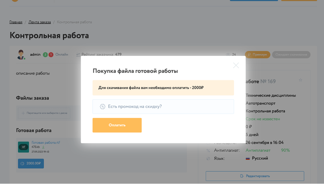Screen dimensions: 324x184
Task: Click the orange Оплатить button
Action: point(117,125)
